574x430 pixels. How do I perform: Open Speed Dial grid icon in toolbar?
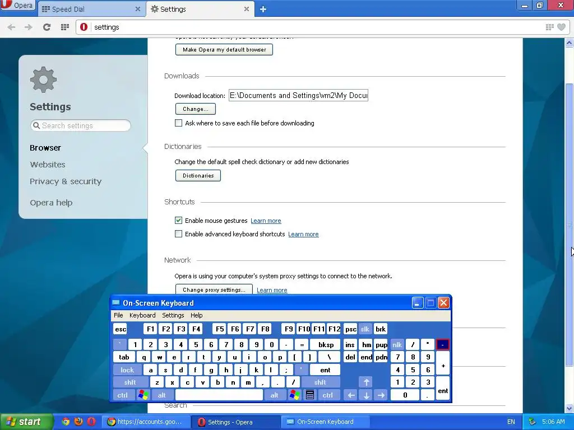click(65, 27)
